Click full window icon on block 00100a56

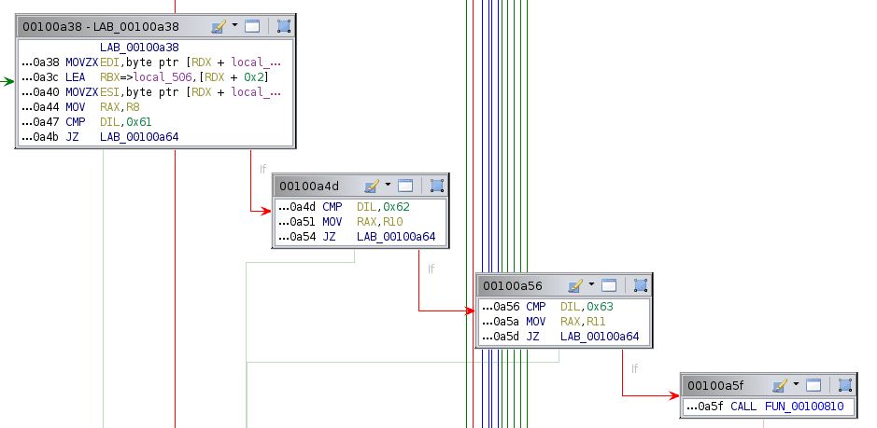tap(609, 285)
